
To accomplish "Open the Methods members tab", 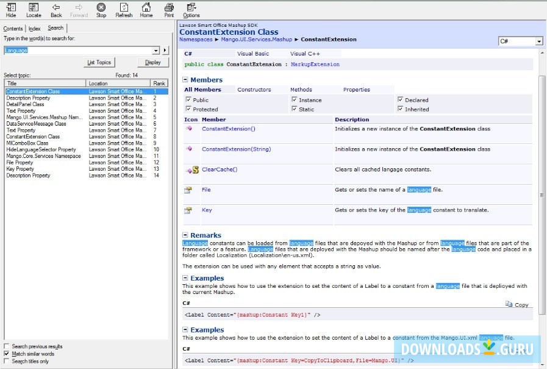I will (301, 90).
